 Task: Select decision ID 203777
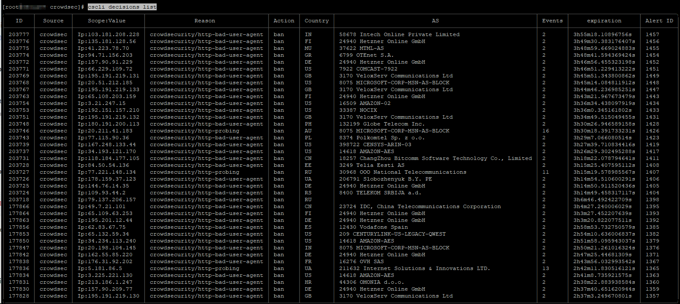tap(19, 34)
